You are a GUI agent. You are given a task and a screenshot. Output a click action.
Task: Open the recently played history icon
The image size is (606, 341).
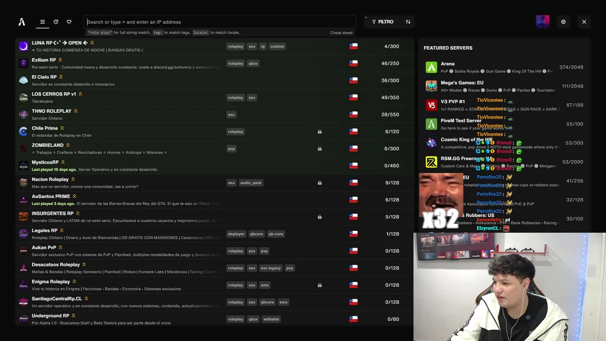56,22
